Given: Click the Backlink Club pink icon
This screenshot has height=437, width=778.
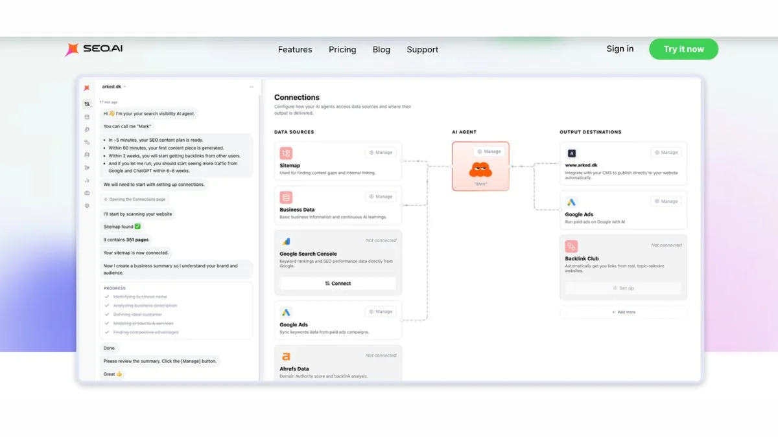Looking at the screenshot, I should [x=571, y=246].
